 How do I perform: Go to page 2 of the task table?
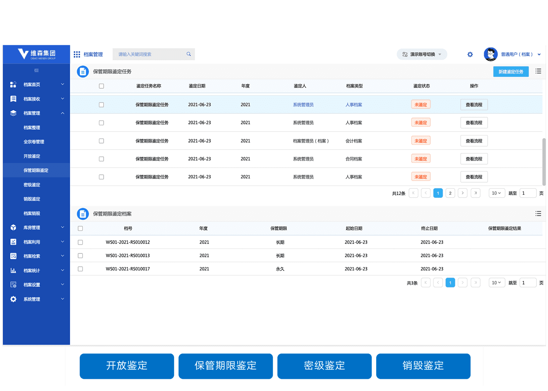(x=450, y=193)
